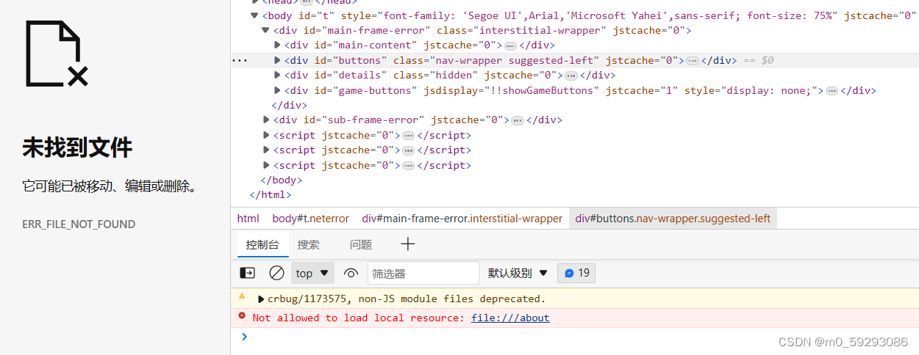
Task: Clear the console with the circle-slash icon
Action: pyautogui.click(x=276, y=273)
